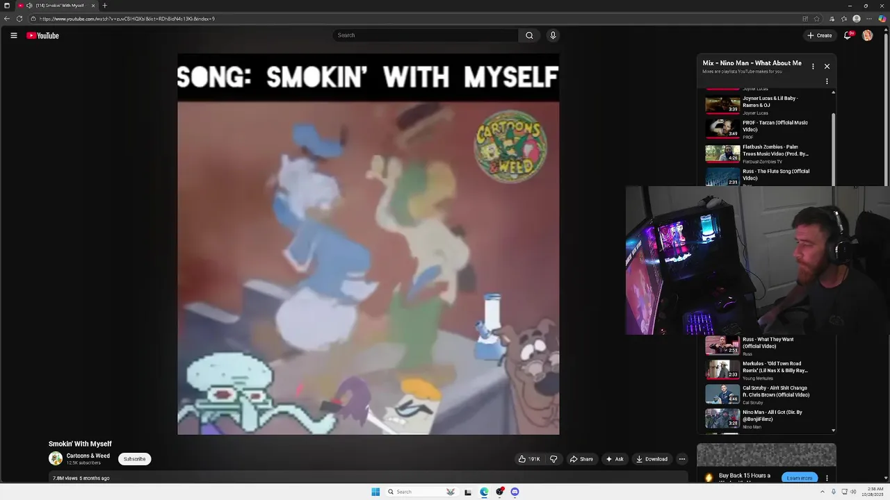Click the video player to pause
This screenshot has height=500, width=890.
point(368,244)
